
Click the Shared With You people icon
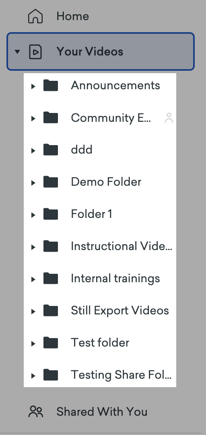36,412
